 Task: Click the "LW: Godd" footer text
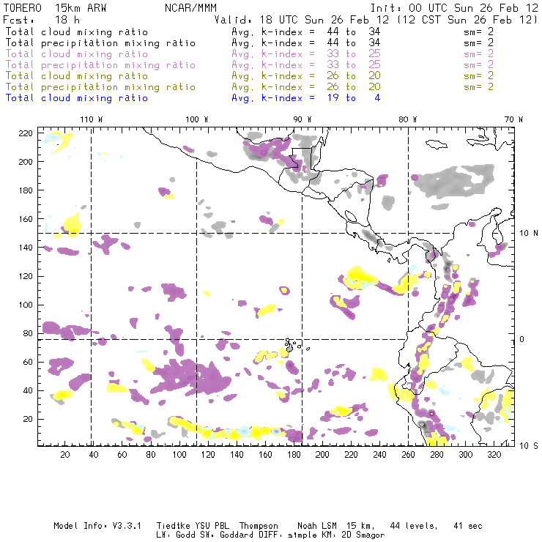coord(176,535)
